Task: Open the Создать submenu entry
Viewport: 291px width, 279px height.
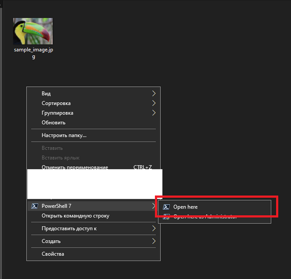Action: pos(94,241)
